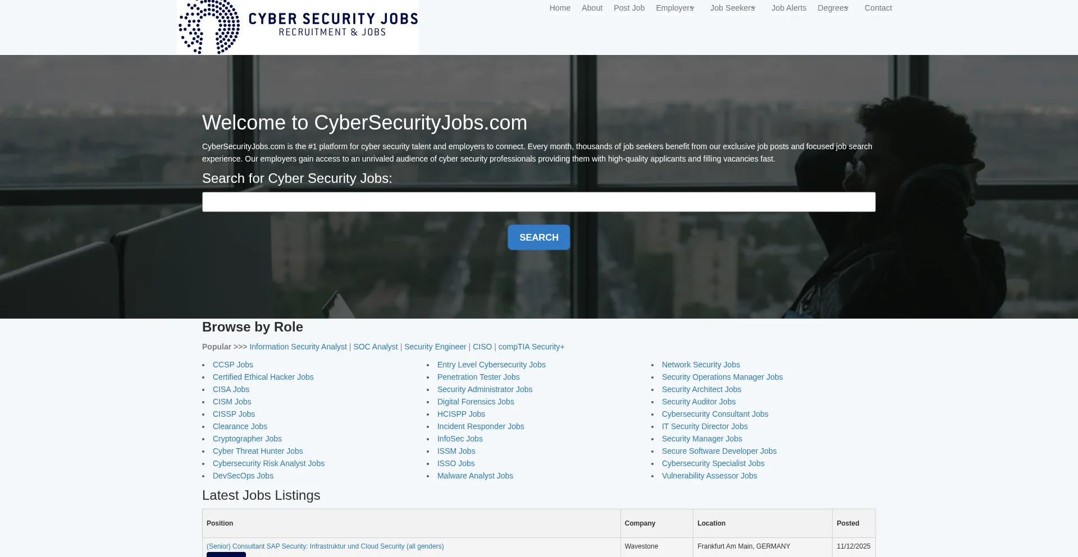Image resolution: width=1078 pixels, height=557 pixels.
Task: Browse Digital Forensics Jobs
Action: (476, 402)
